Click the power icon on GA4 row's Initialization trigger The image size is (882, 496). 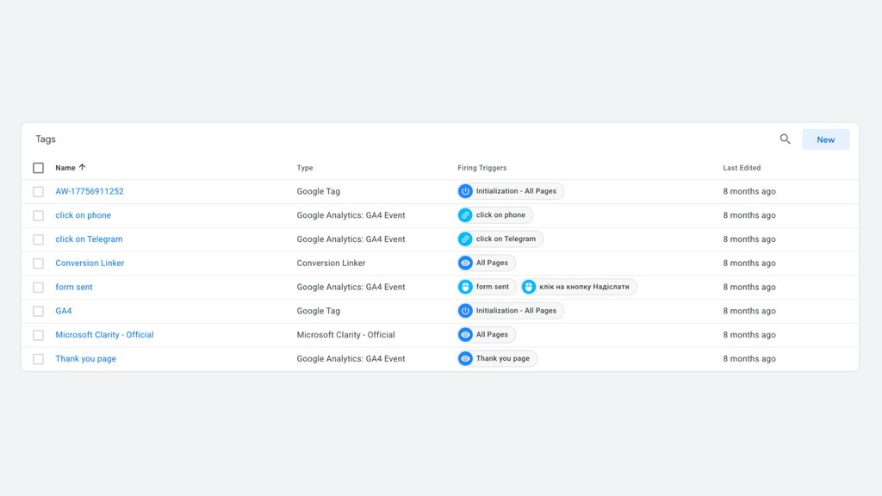pyautogui.click(x=465, y=310)
